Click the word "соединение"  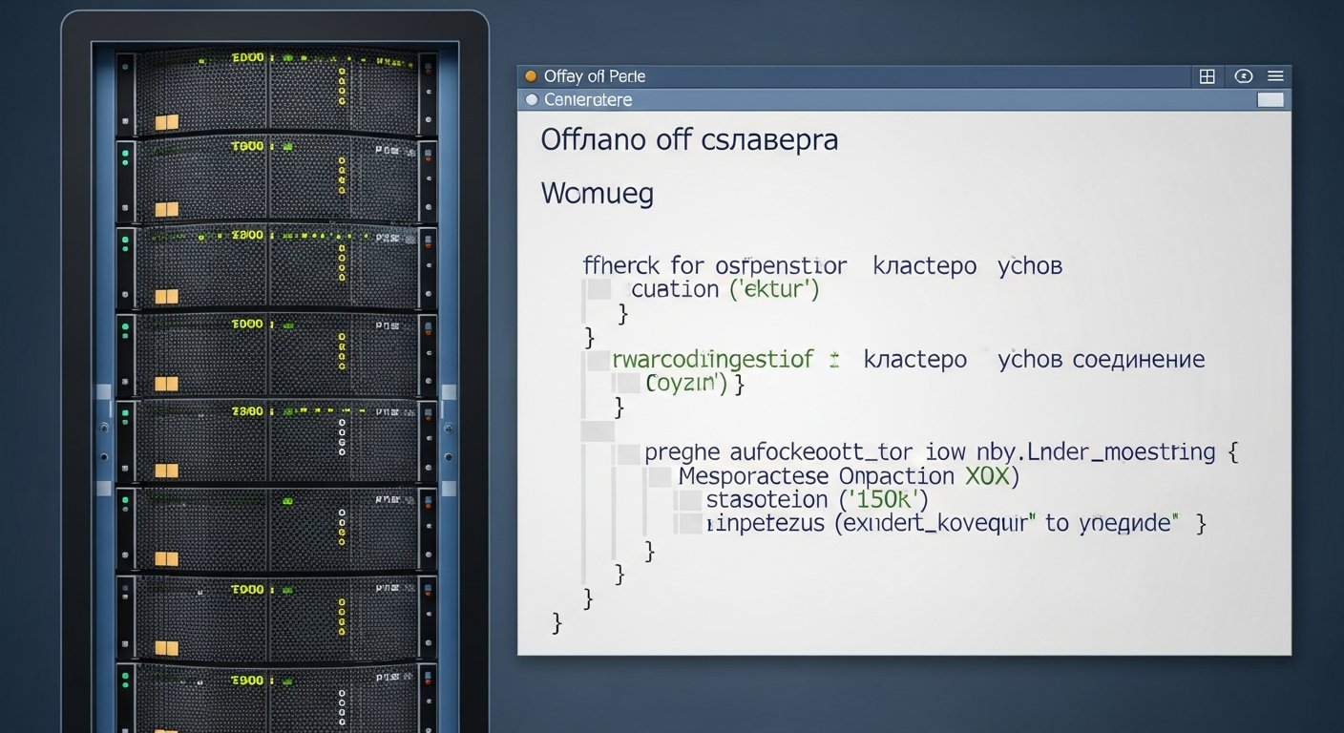coord(1139,360)
